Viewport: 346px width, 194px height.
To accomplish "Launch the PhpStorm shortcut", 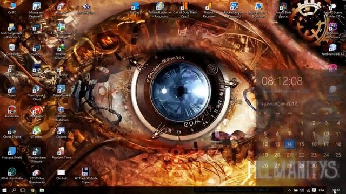I will [x=332, y=30].
